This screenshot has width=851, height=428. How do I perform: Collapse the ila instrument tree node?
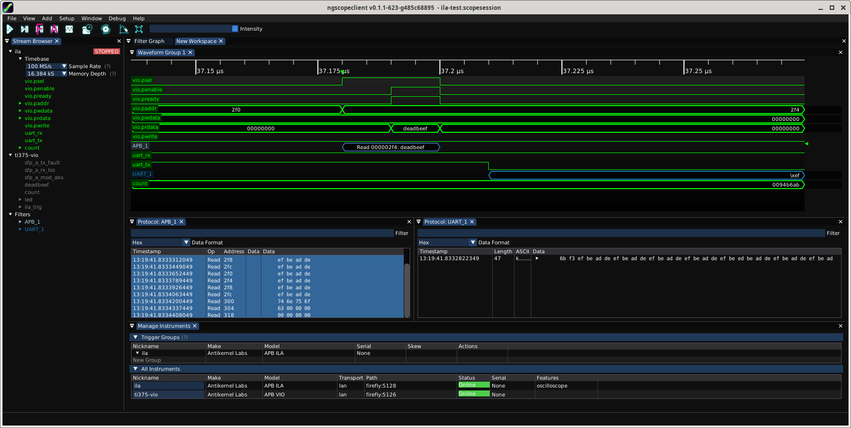(x=10, y=51)
